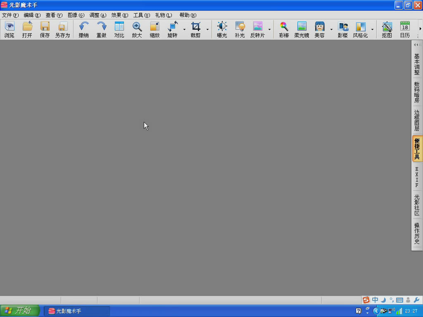Open the 调整(A) menu
This screenshot has width=423, height=317.
[98, 15]
